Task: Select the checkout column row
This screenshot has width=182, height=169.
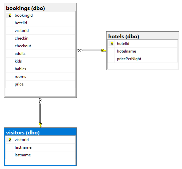Action: pyautogui.click(x=40, y=46)
